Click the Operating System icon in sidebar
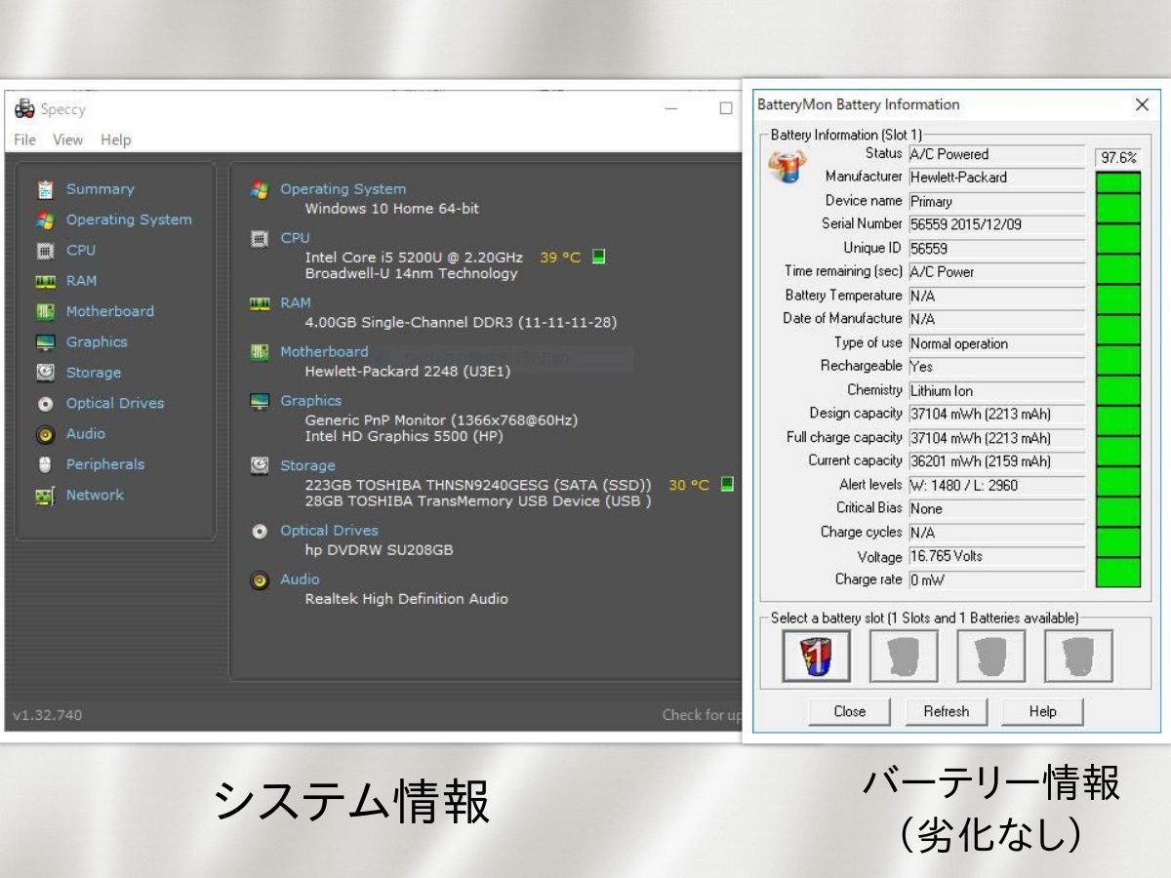Screen dimensions: 1171x878 (x=45, y=219)
